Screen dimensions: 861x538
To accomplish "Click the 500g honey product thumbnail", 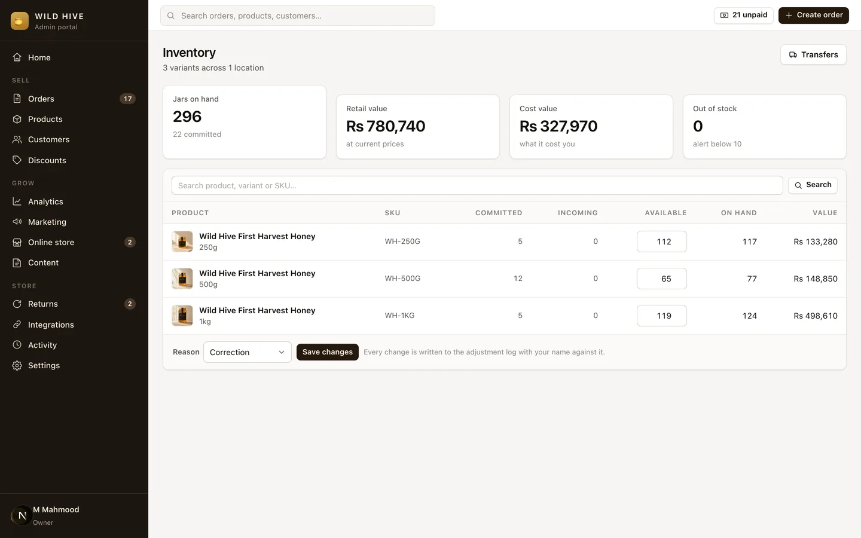I will point(182,279).
